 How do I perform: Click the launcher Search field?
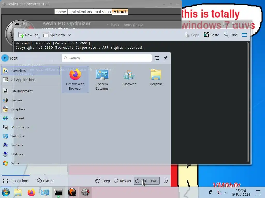coord(107,58)
